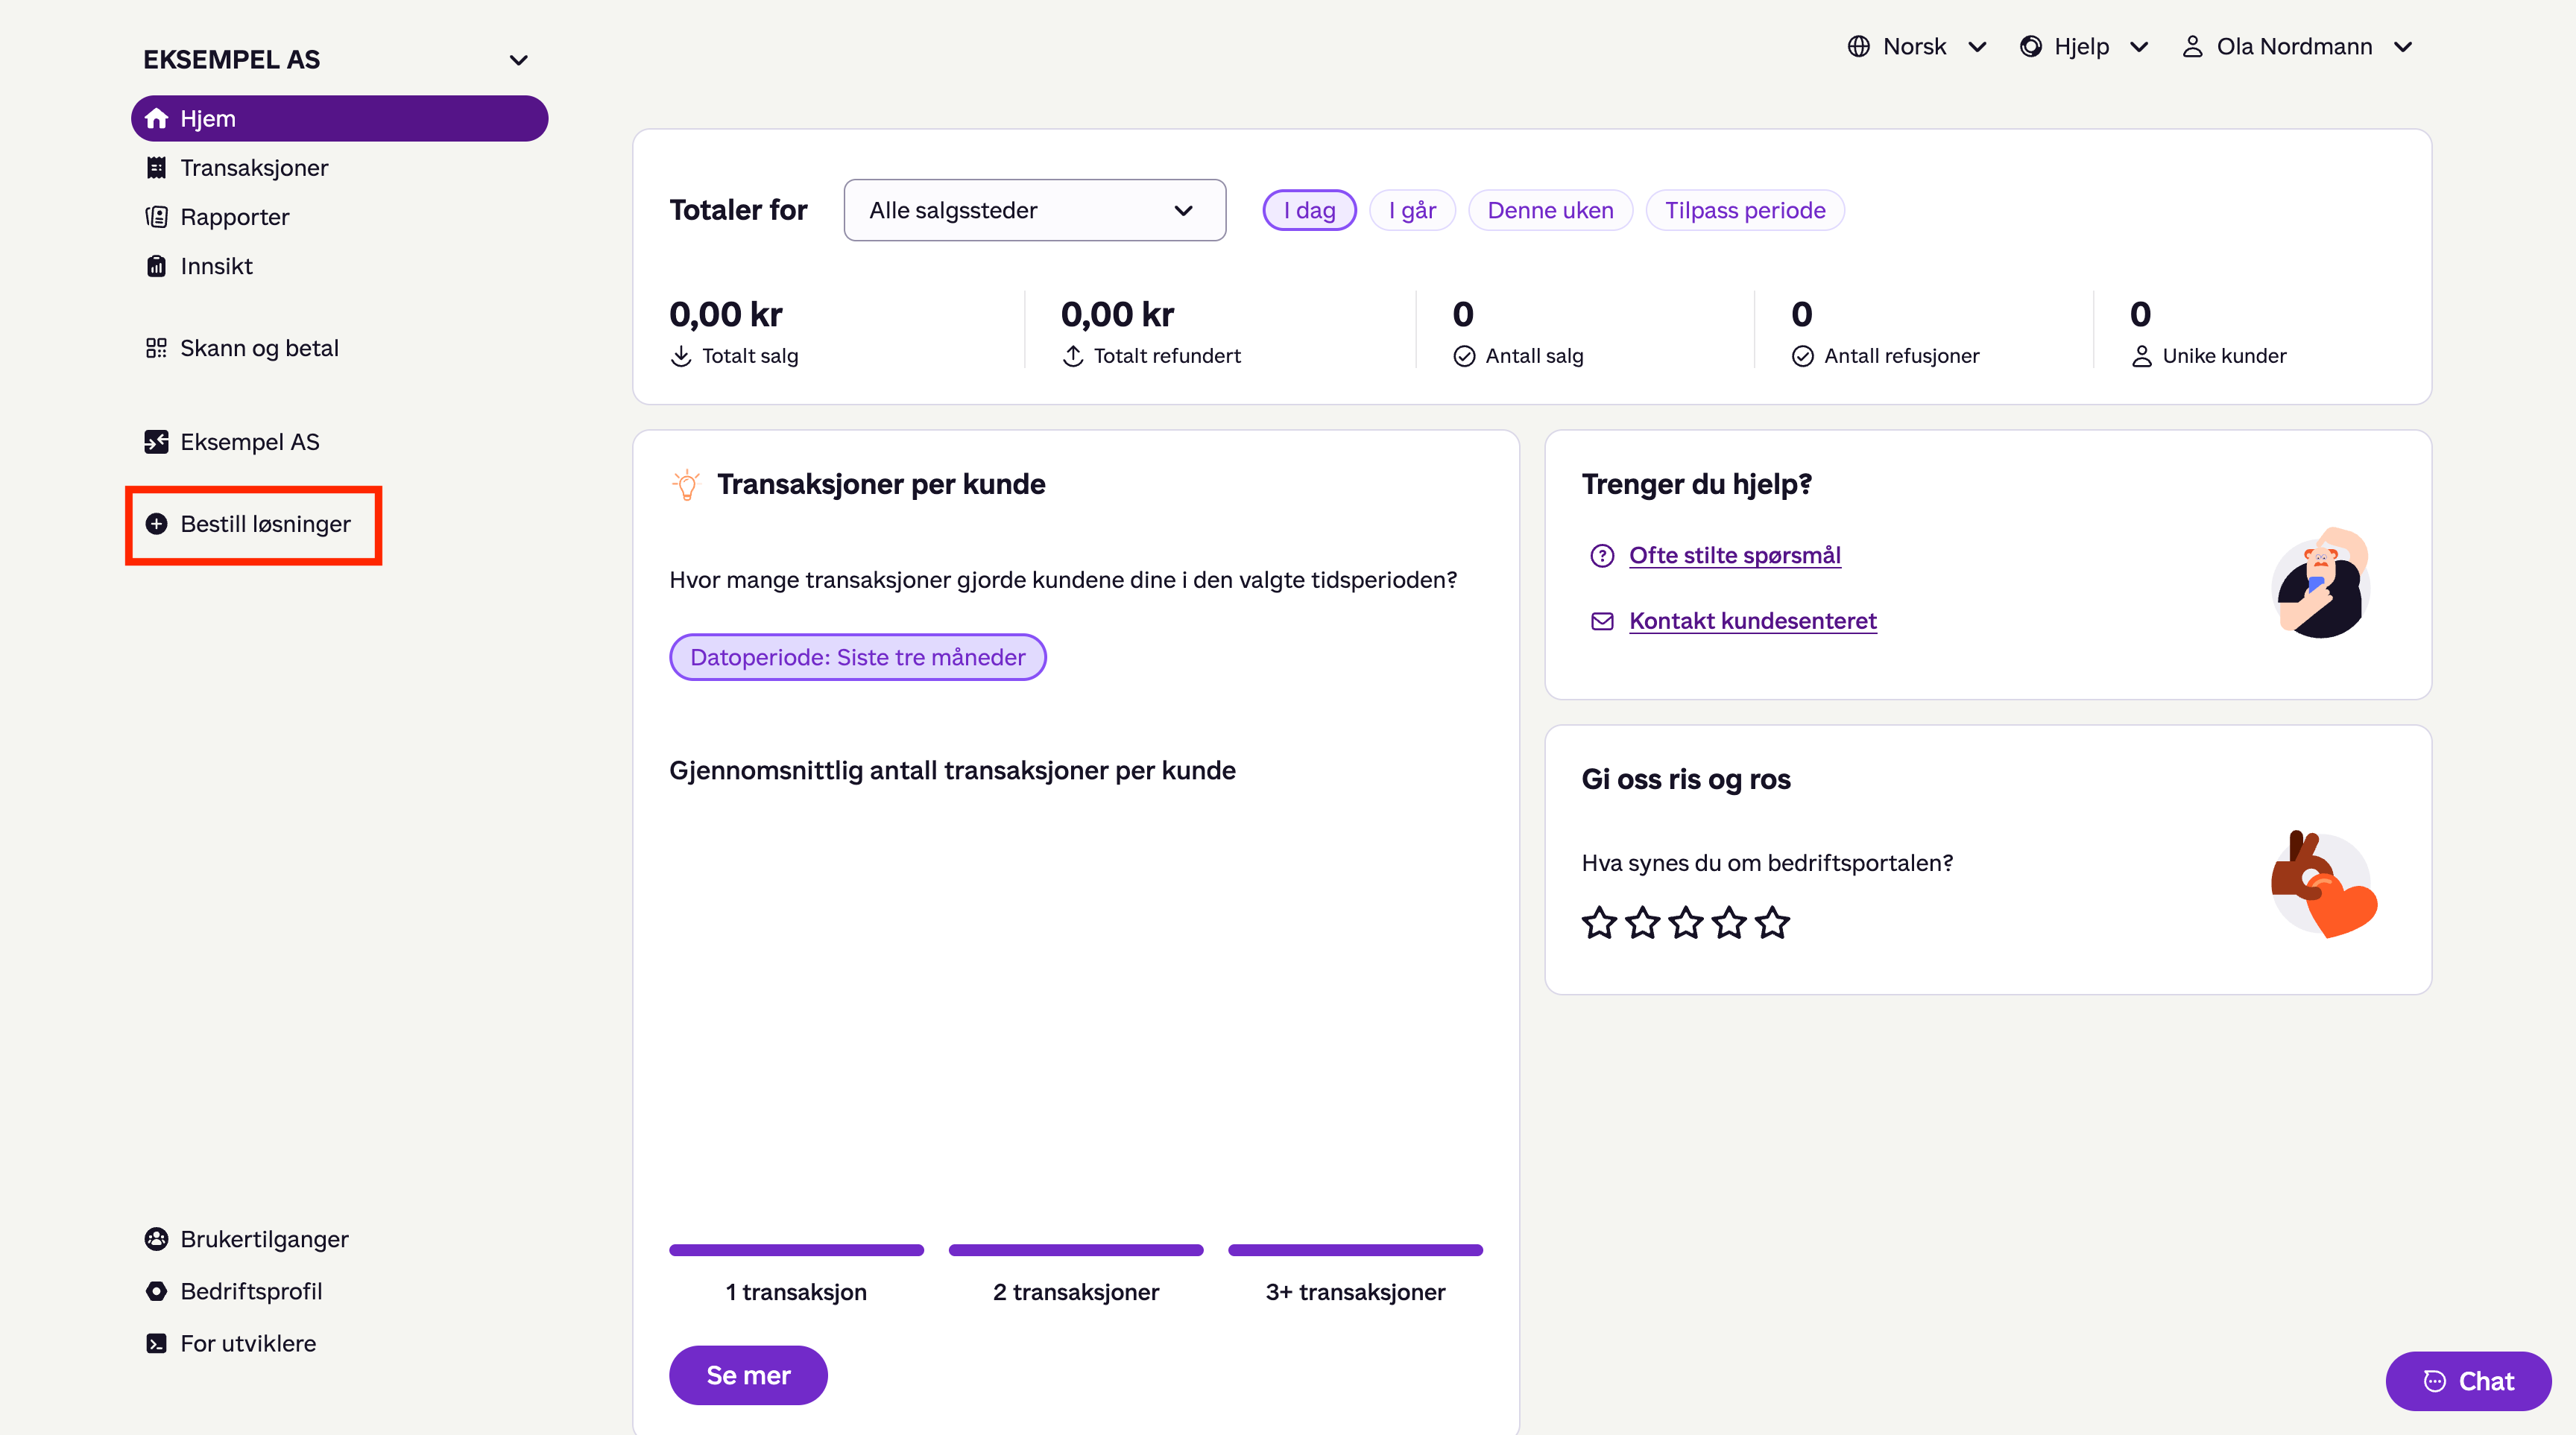Click the Transaksjoner receipt icon

coord(156,168)
